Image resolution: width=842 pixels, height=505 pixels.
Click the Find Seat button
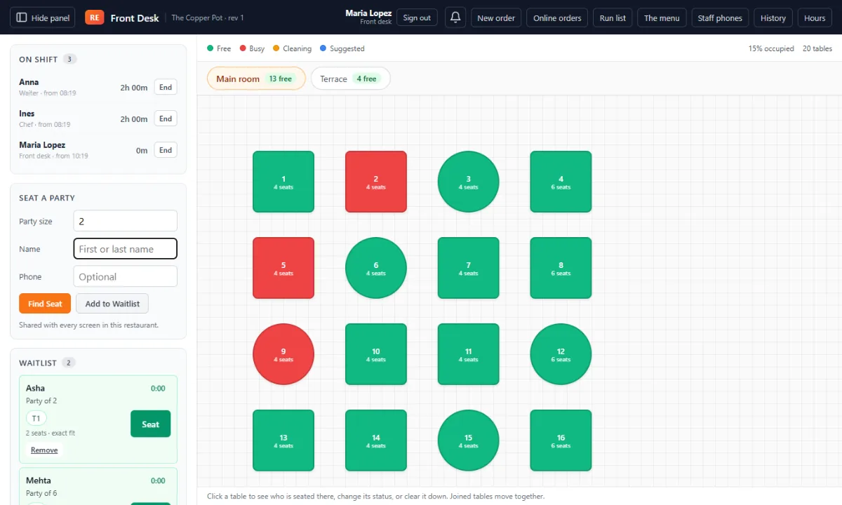pyautogui.click(x=45, y=304)
